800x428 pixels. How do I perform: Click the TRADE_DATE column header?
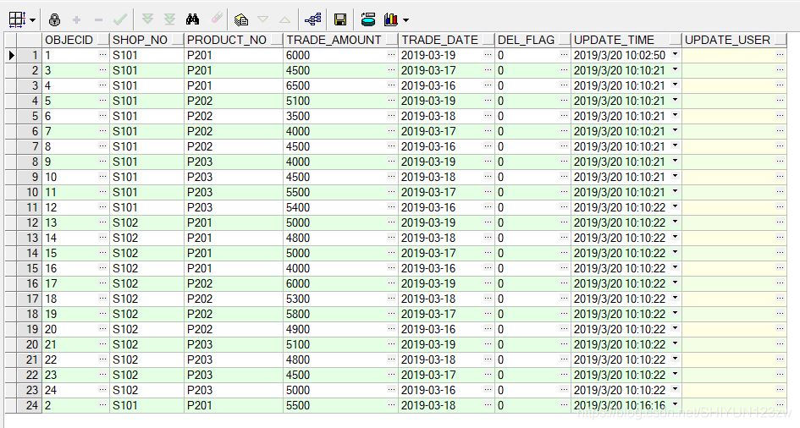coord(446,40)
